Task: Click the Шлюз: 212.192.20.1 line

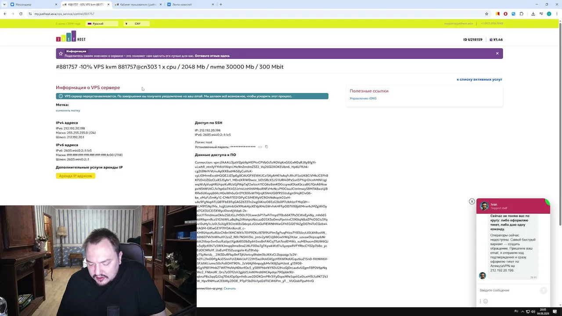Action: (x=70, y=137)
